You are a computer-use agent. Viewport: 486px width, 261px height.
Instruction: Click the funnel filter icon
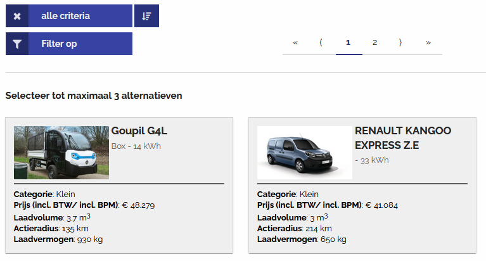coord(17,44)
